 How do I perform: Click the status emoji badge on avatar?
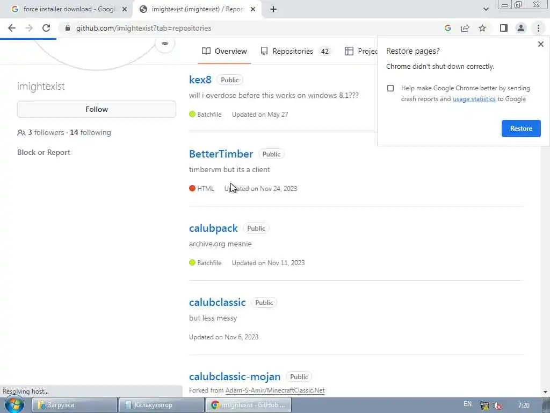(165, 44)
